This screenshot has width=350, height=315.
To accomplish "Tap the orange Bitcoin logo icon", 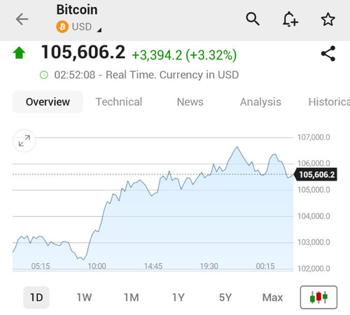I will (62, 27).
